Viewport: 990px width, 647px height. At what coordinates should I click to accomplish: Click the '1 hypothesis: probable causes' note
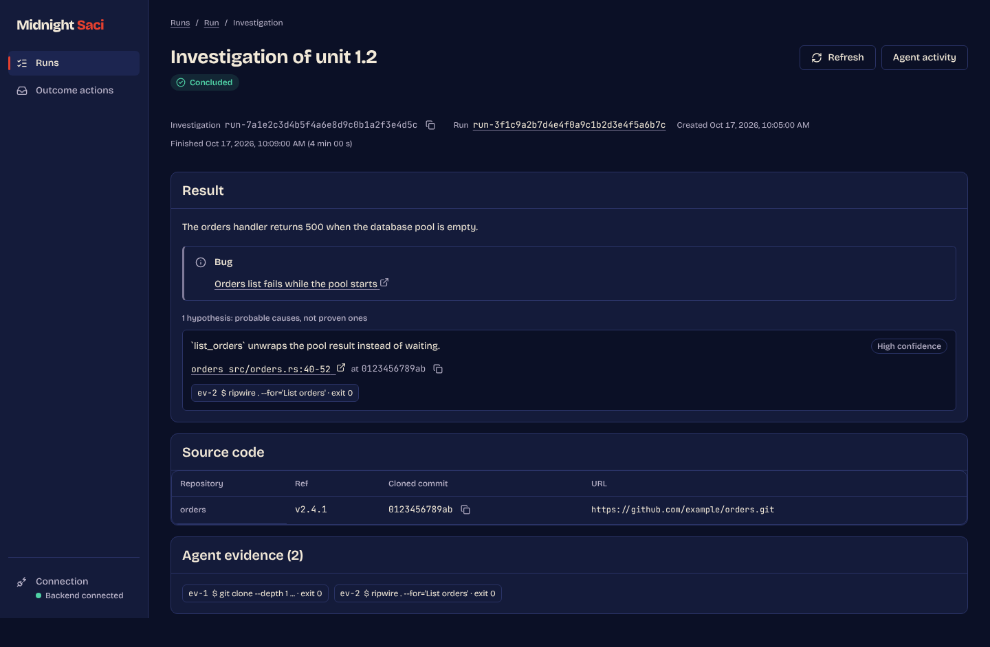click(274, 318)
